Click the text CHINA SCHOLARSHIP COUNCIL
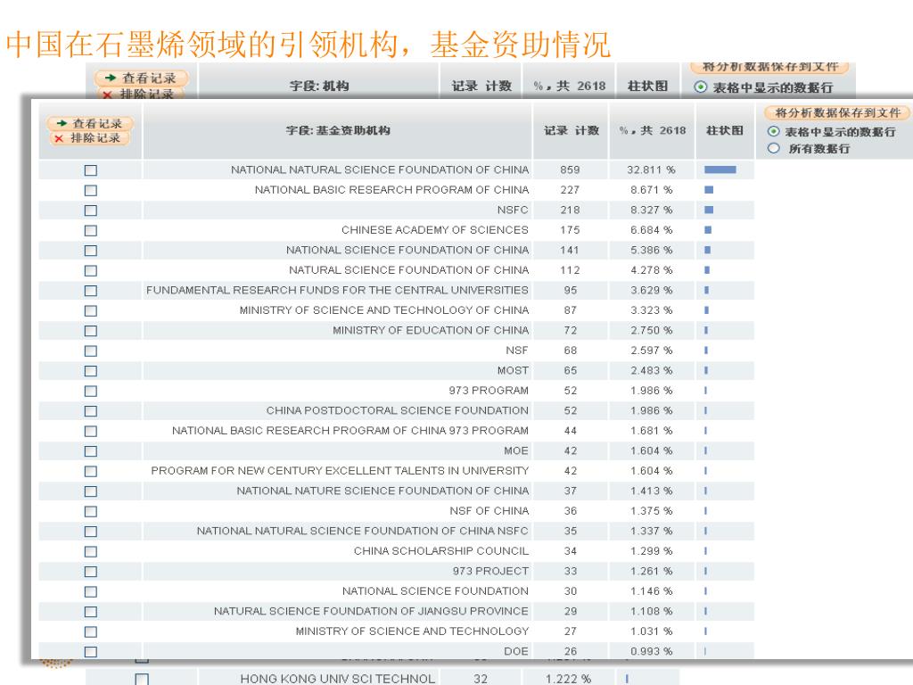 pos(441,551)
